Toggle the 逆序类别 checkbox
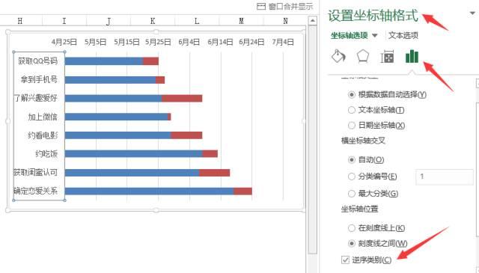This screenshot has height=273, width=479. point(345,260)
